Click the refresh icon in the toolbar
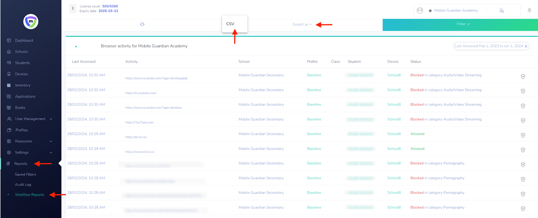The width and height of the screenshot is (538, 218). tap(142, 24)
